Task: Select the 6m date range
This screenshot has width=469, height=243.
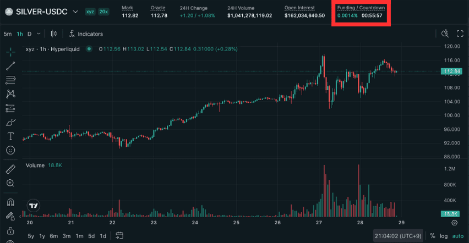Action: click(53, 236)
